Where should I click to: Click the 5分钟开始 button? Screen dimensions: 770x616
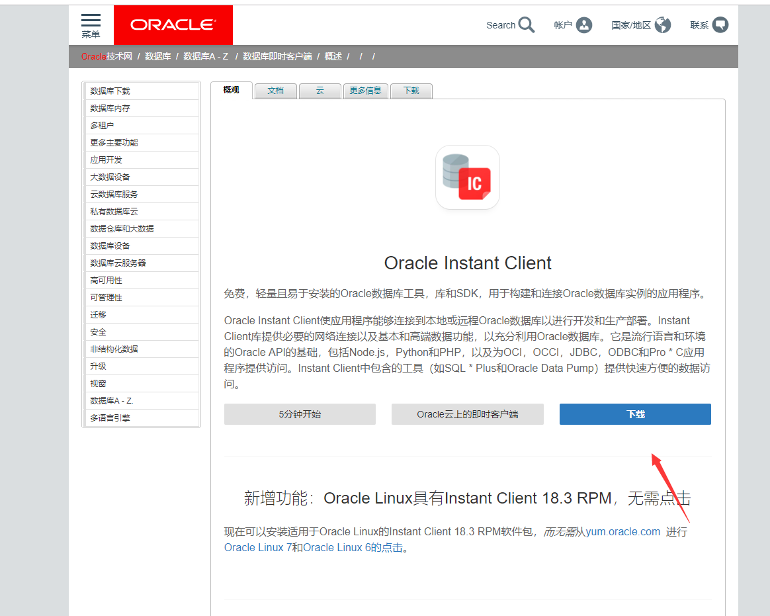(x=300, y=414)
